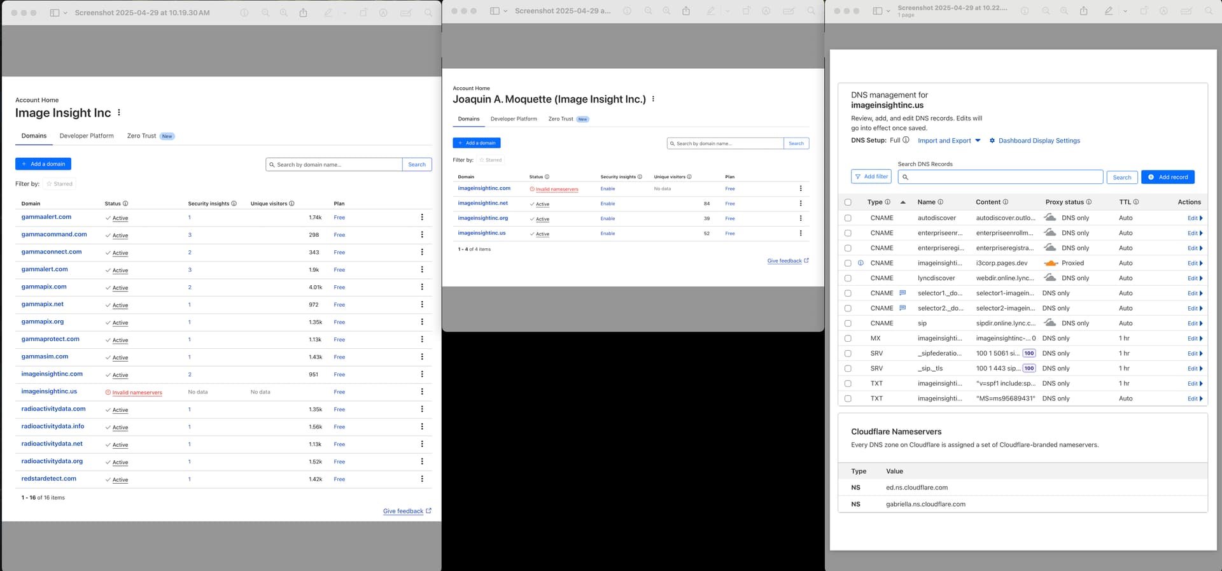Select Domains tab in left window
The height and width of the screenshot is (571, 1222).
pos(34,136)
